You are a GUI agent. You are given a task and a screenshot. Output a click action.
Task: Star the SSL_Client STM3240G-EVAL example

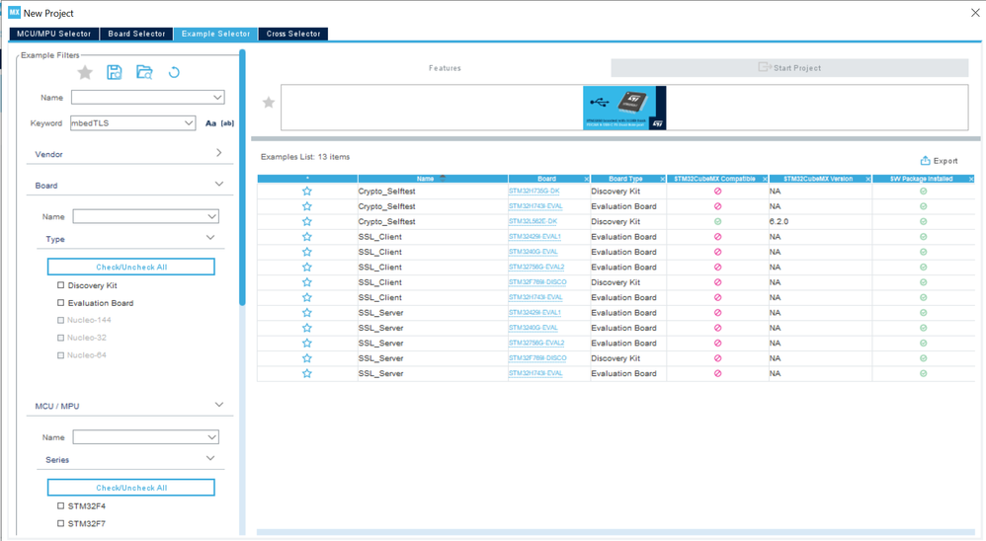point(307,252)
